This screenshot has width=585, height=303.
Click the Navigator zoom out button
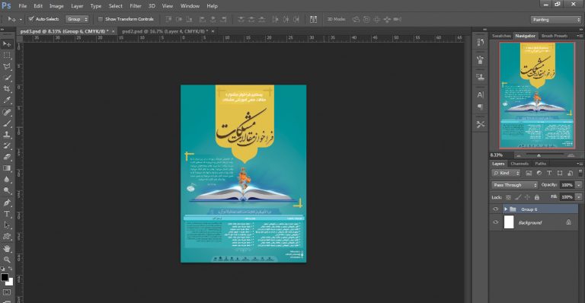(518, 155)
